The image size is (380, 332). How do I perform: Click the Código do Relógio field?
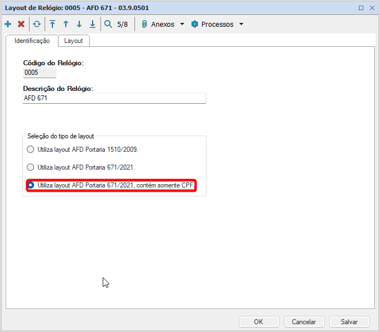click(40, 73)
